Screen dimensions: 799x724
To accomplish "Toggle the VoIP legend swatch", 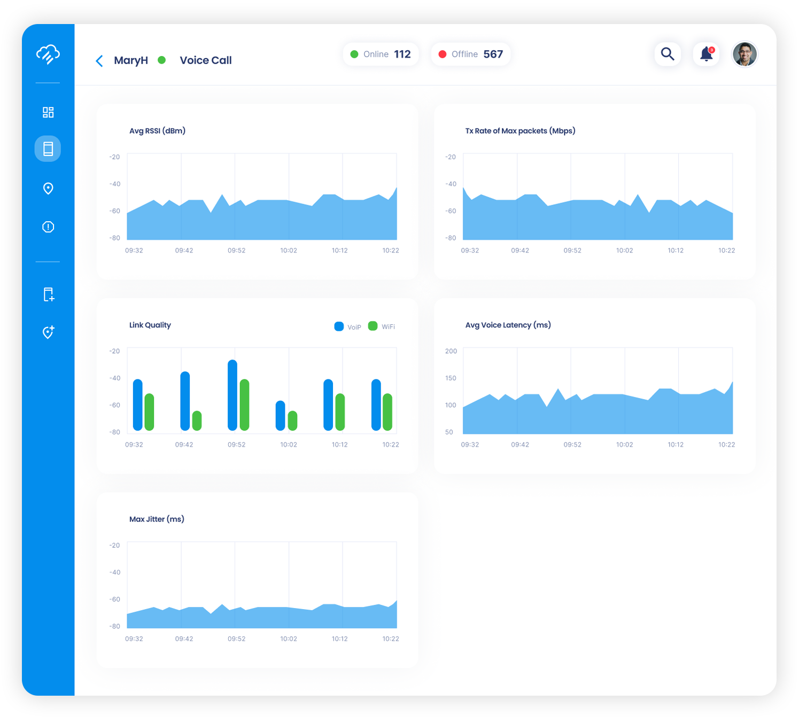I will 339,326.
